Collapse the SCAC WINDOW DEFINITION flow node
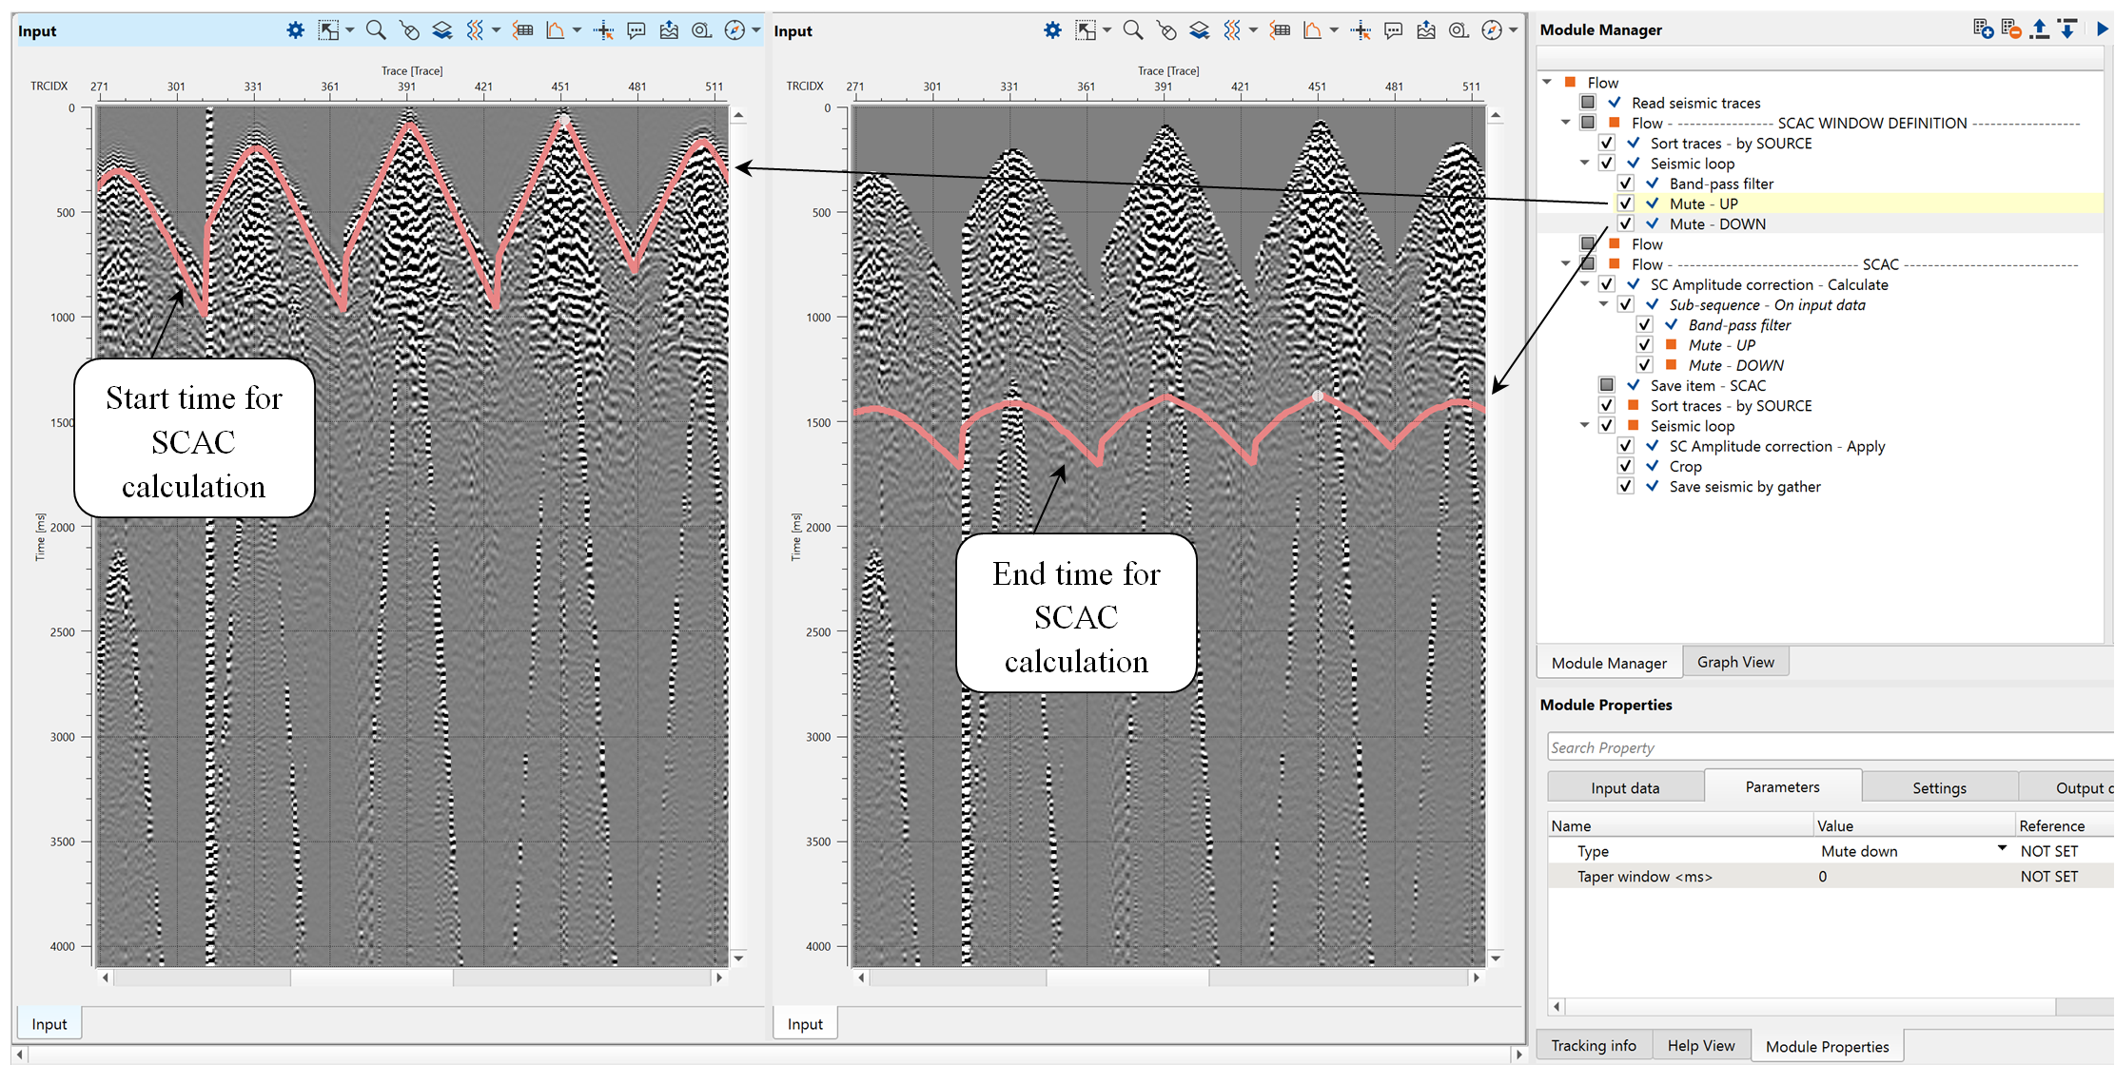This screenshot has width=2115, height=1065. pyautogui.click(x=1566, y=123)
